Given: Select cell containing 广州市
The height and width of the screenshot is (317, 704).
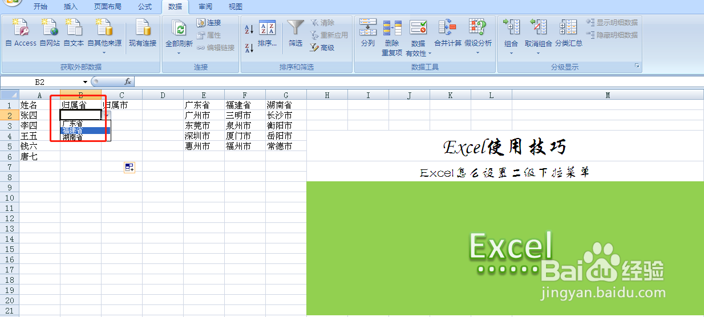Looking at the screenshot, I should point(204,115).
